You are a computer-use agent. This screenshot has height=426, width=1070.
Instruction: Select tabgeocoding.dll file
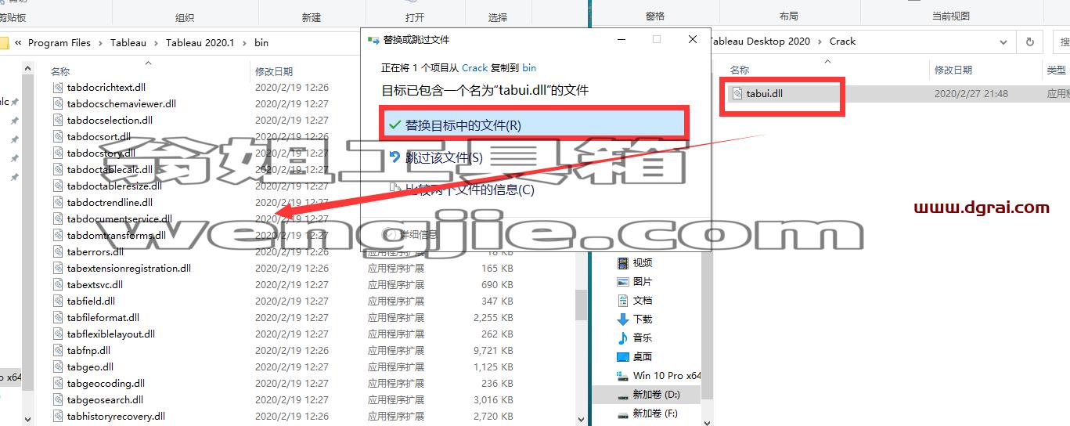pyautogui.click(x=106, y=384)
